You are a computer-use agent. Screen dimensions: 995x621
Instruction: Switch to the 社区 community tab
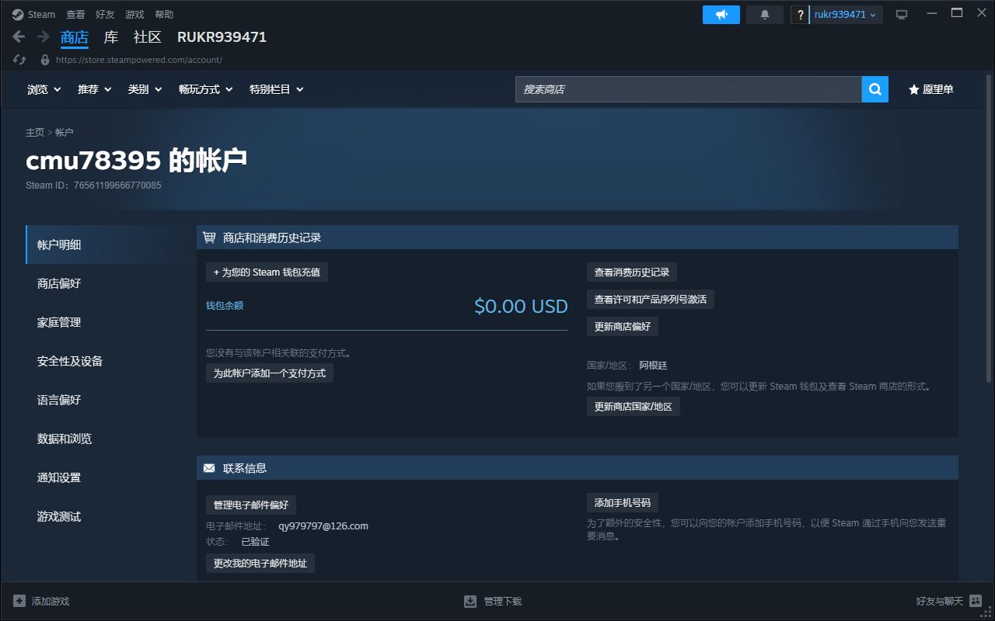[148, 37]
